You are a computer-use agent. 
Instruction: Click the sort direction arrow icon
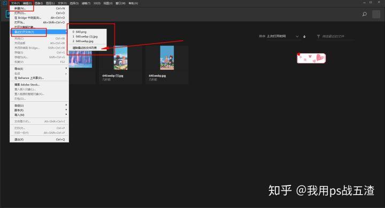point(304,36)
